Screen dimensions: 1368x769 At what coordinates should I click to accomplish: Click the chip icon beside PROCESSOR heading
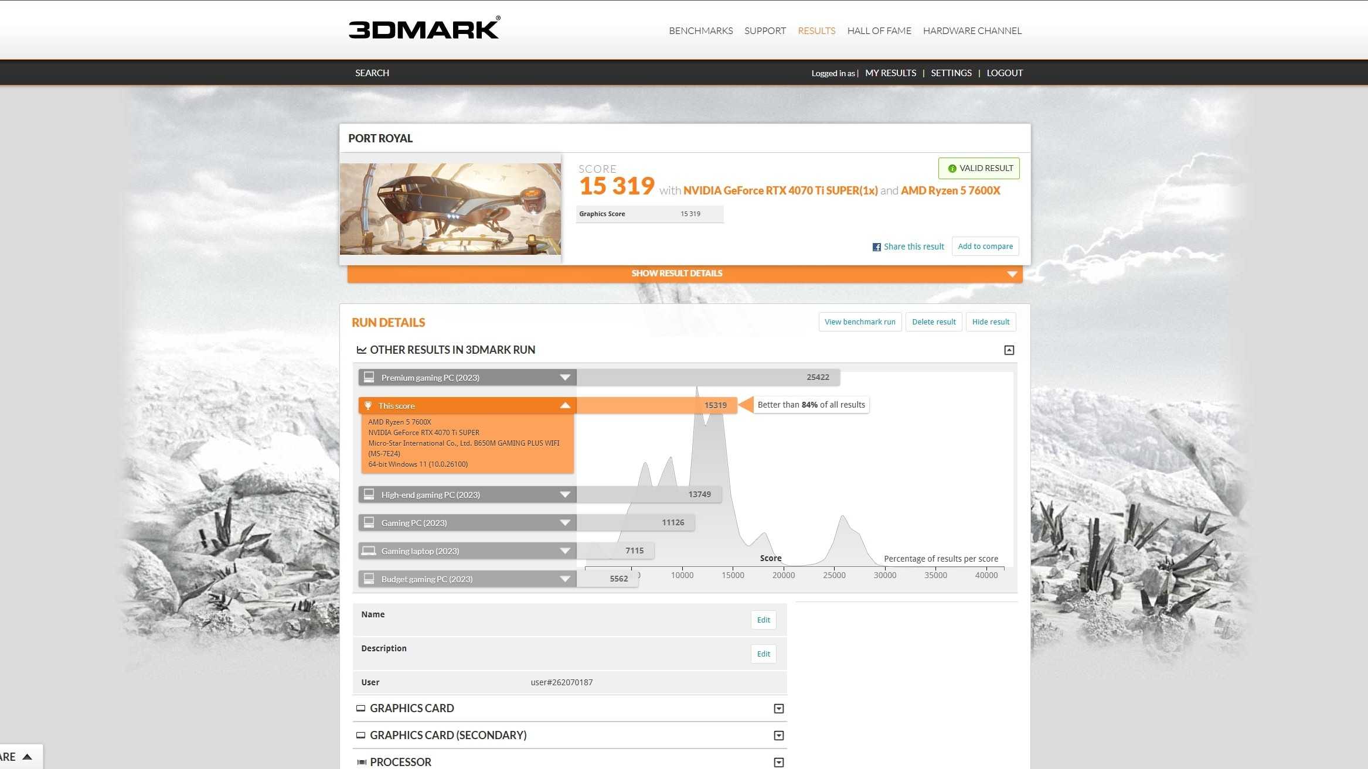(362, 762)
